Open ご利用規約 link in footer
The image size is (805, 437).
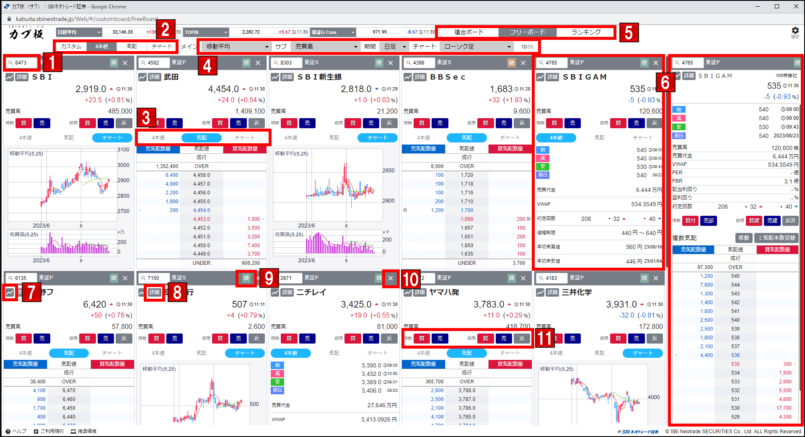point(49,431)
